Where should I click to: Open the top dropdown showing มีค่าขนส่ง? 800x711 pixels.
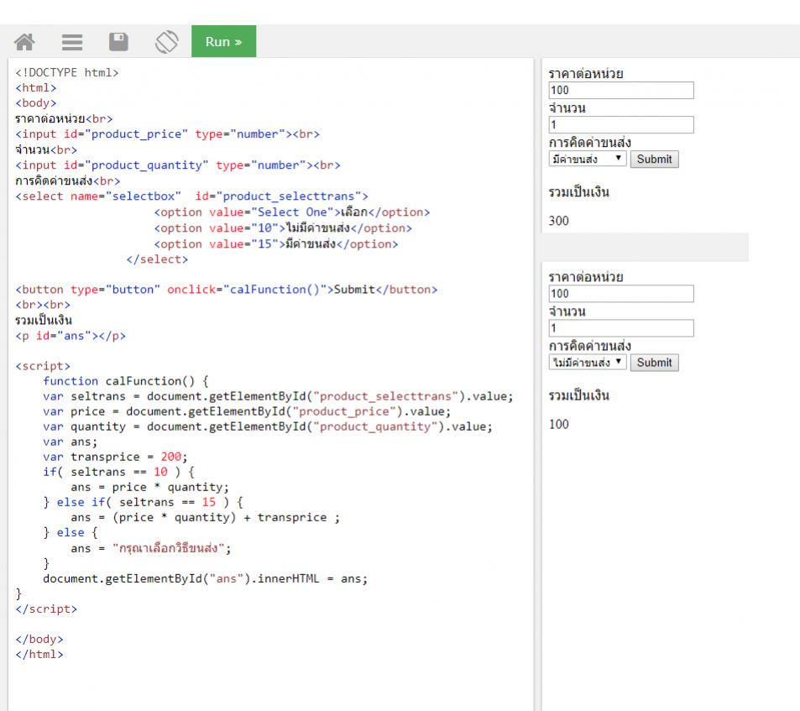[587, 159]
